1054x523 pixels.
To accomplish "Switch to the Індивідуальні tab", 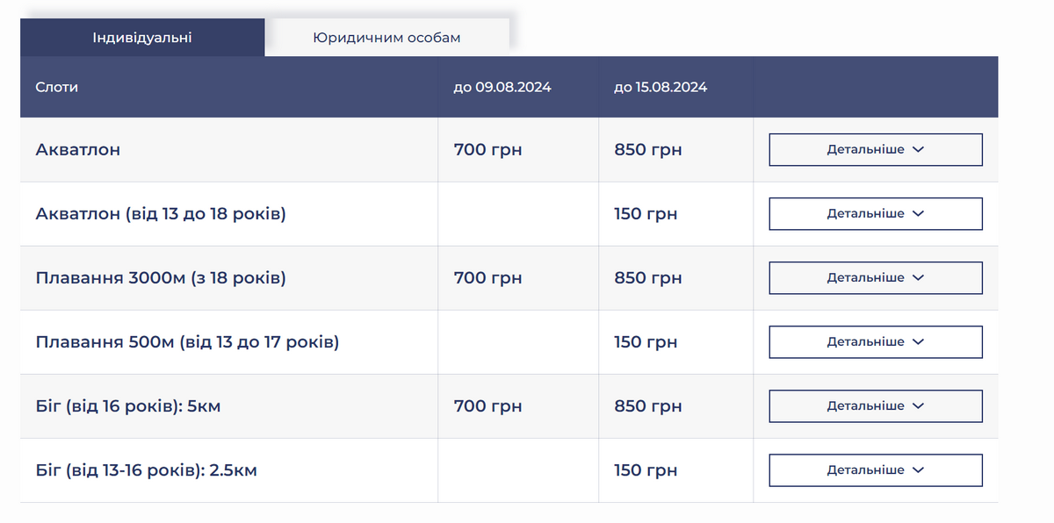I will tap(142, 38).
